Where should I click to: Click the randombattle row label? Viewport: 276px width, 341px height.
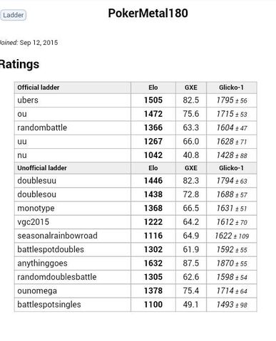tap(42, 127)
